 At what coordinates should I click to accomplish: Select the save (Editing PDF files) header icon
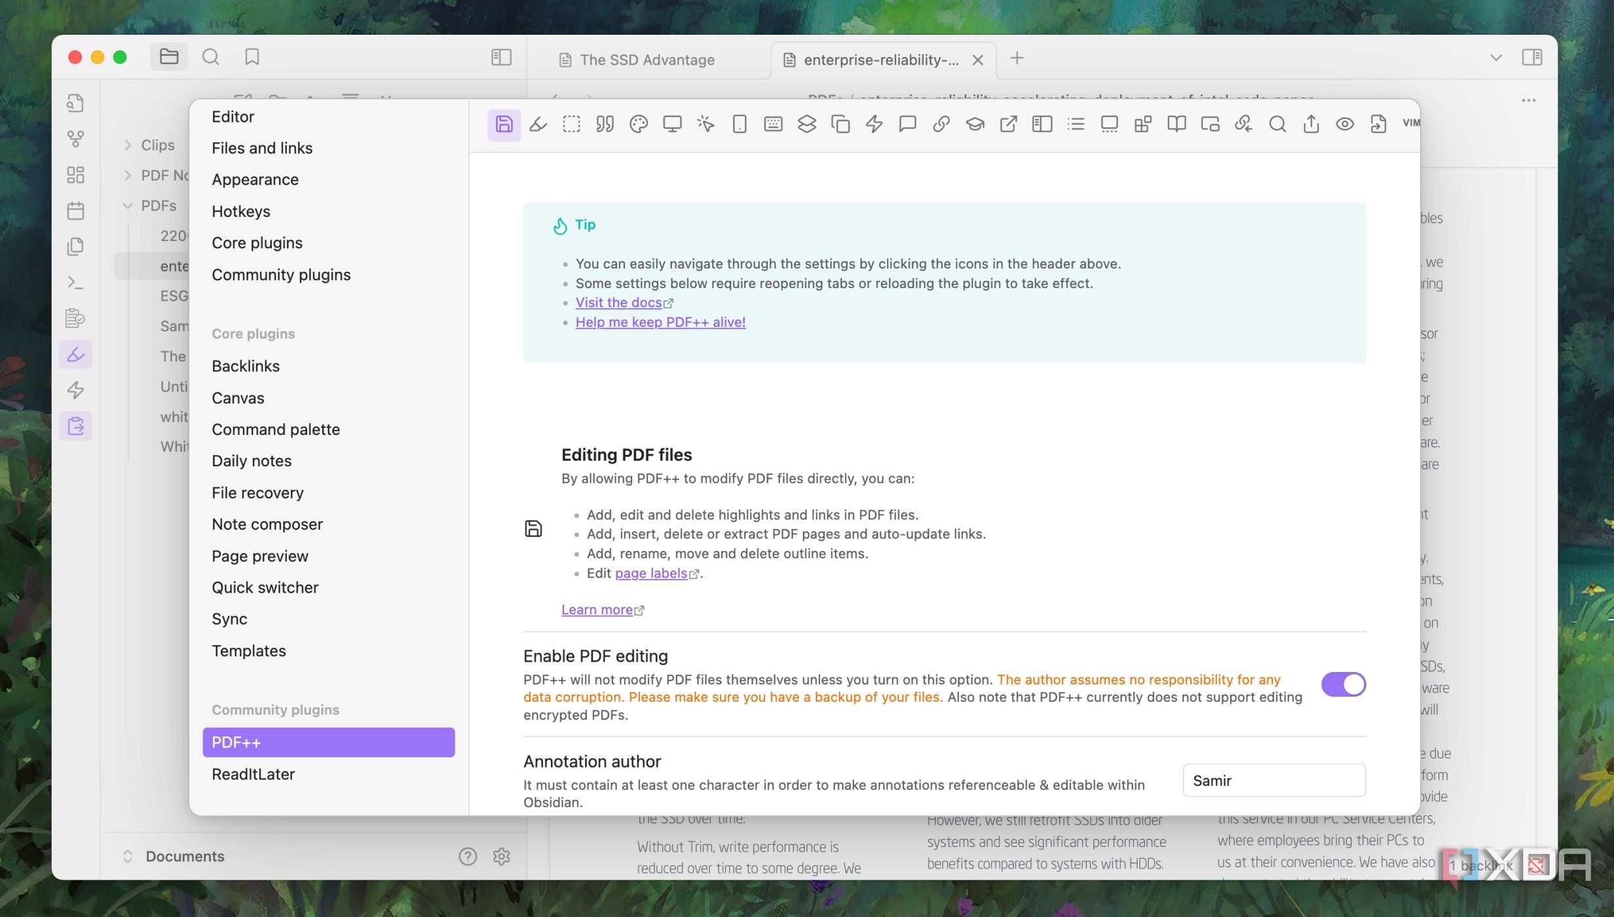pyautogui.click(x=504, y=124)
